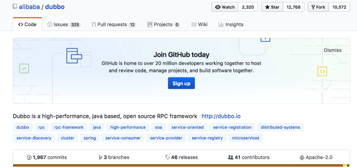Screen dimensions: 357x167
Task: Click the dubbo repository name link
Action: coord(55,7)
